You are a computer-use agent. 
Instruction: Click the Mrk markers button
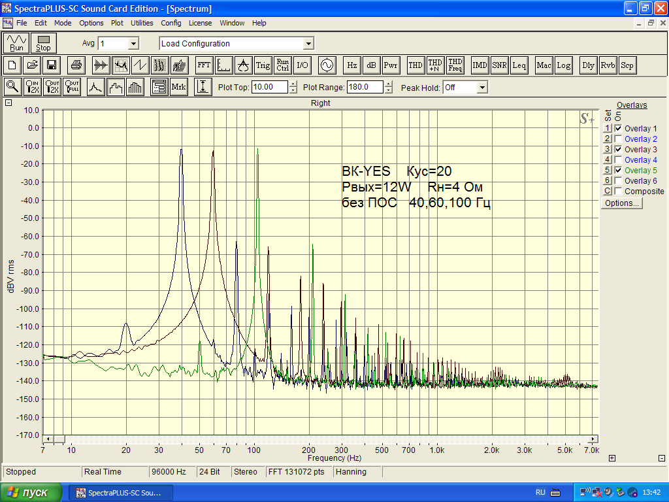(178, 87)
